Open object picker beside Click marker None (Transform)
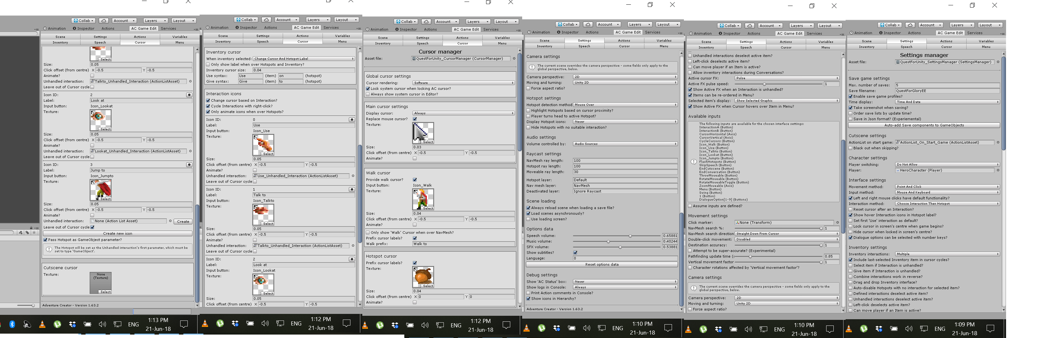Viewport: 1044px width, 338px height. pyautogui.click(x=837, y=223)
